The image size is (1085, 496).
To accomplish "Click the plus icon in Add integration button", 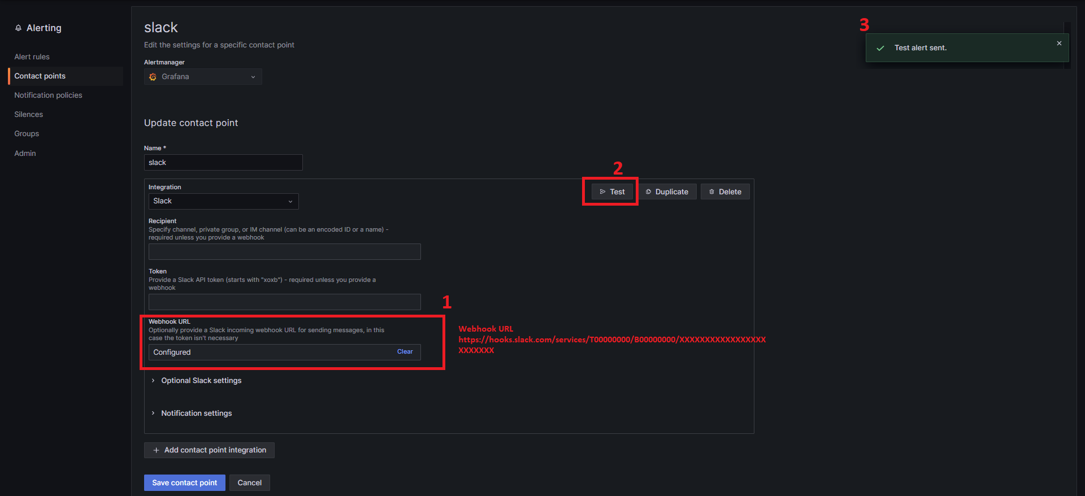I will click(x=156, y=450).
